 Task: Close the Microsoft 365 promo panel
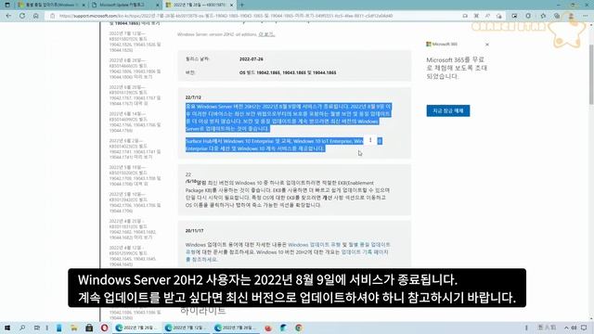(487, 45)
